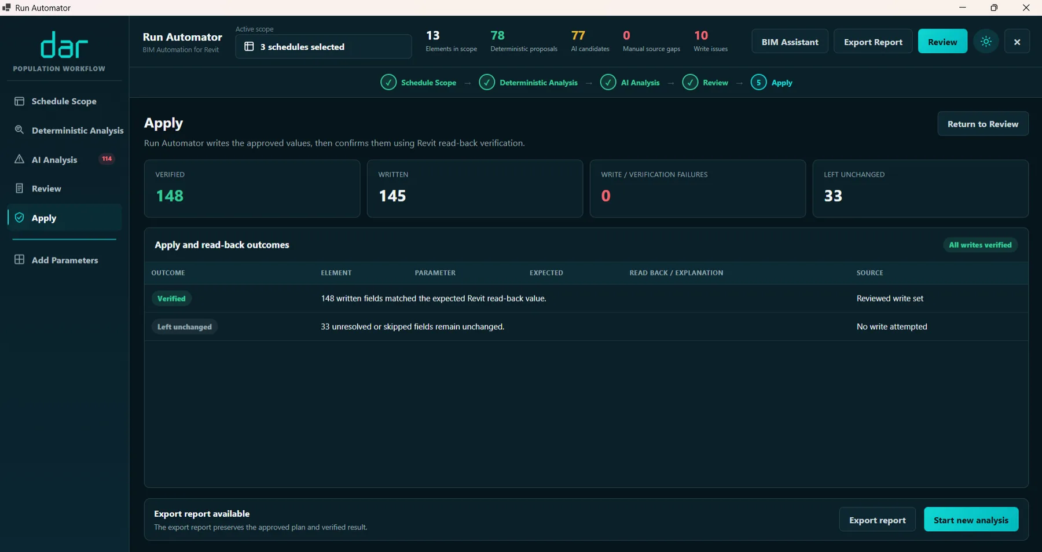Screen dimensions: 1042x552
Task: Click the Apply shield icon in sidebar
Action: [19, 218]
